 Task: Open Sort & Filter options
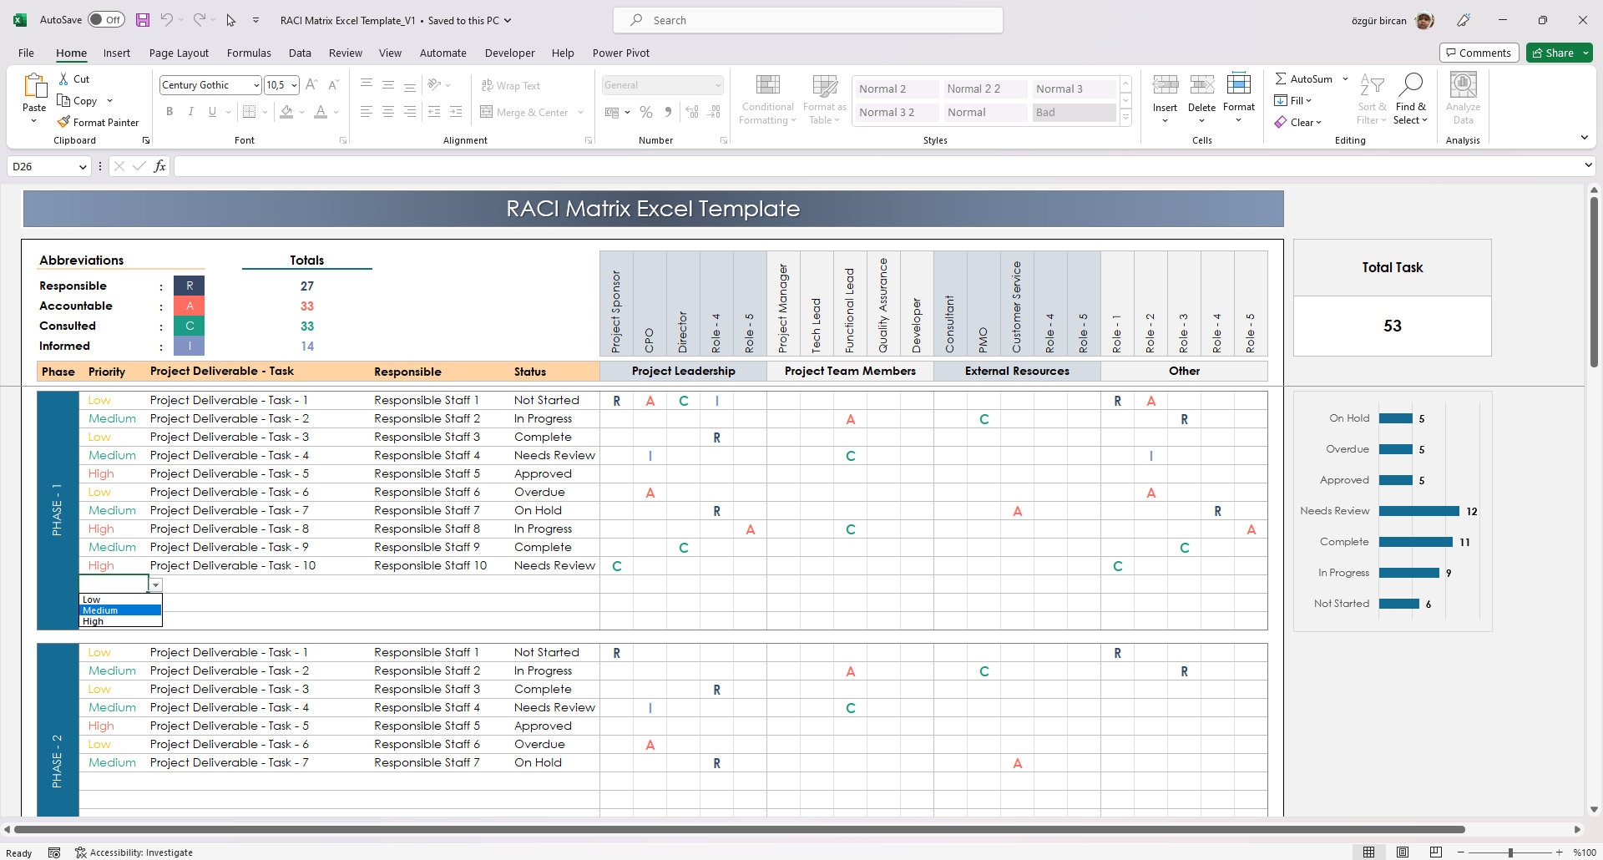pos(1372,99)
